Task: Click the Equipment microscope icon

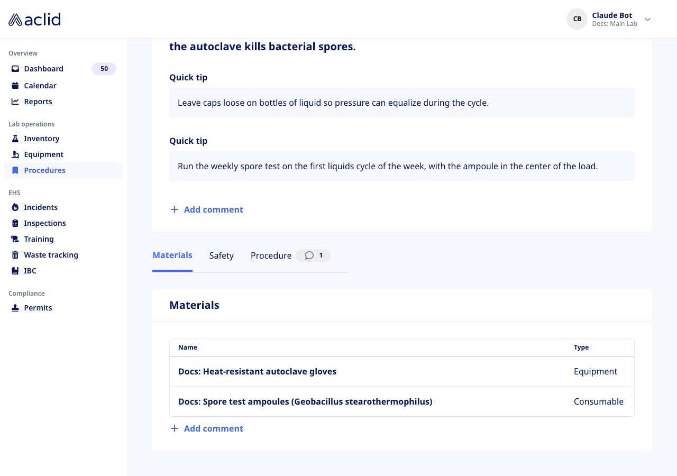Action: coord(15,154)
